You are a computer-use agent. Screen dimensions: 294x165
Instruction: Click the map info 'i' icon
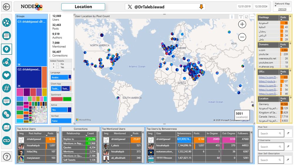[232, 17]
